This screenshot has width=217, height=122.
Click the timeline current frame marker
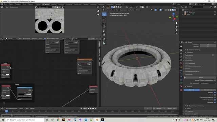pyautogui.click(x=6, y=111)
